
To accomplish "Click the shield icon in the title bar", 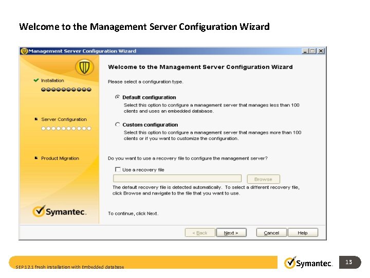I will point(24,51).
